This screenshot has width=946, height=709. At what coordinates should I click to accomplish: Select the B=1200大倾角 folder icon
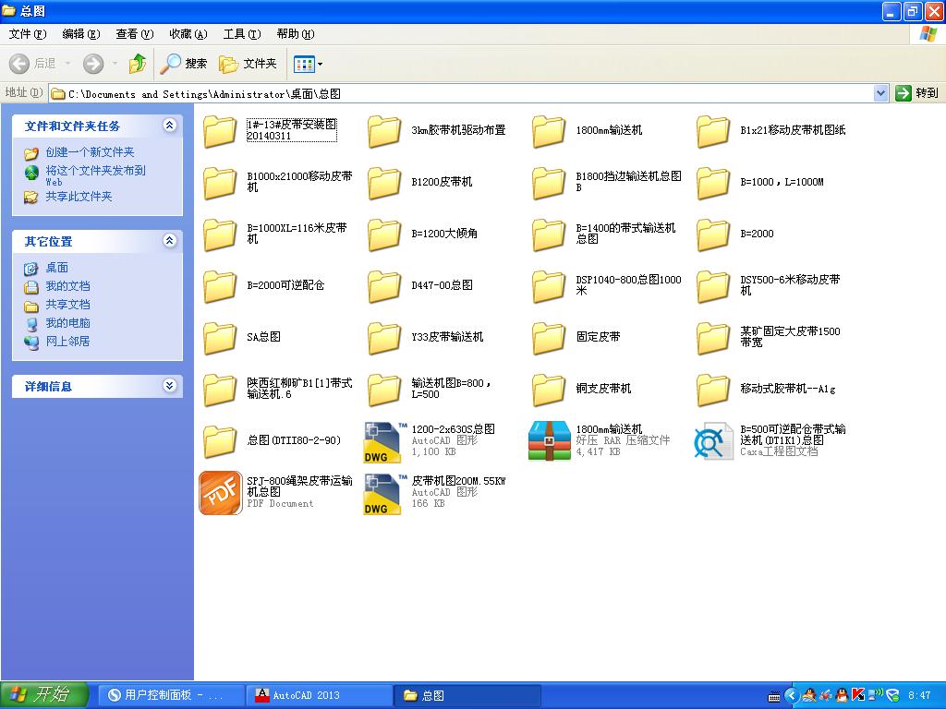384,234
